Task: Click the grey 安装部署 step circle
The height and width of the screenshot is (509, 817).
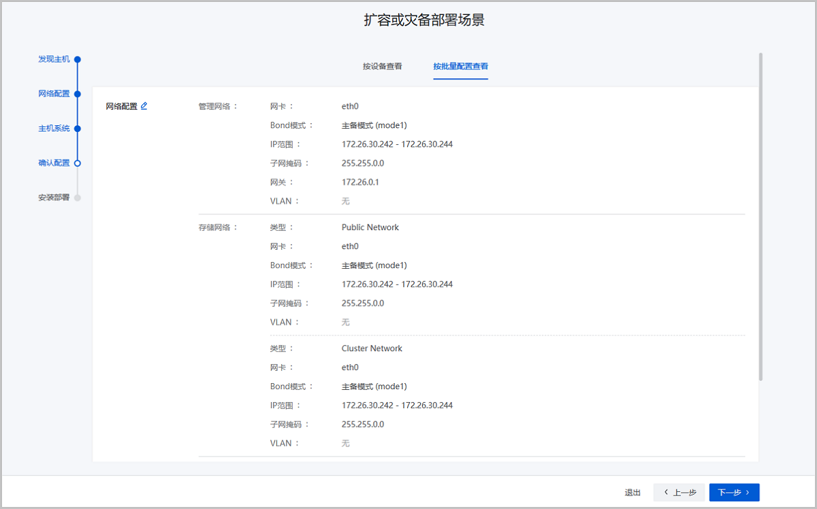Action: tap(78, 198)
